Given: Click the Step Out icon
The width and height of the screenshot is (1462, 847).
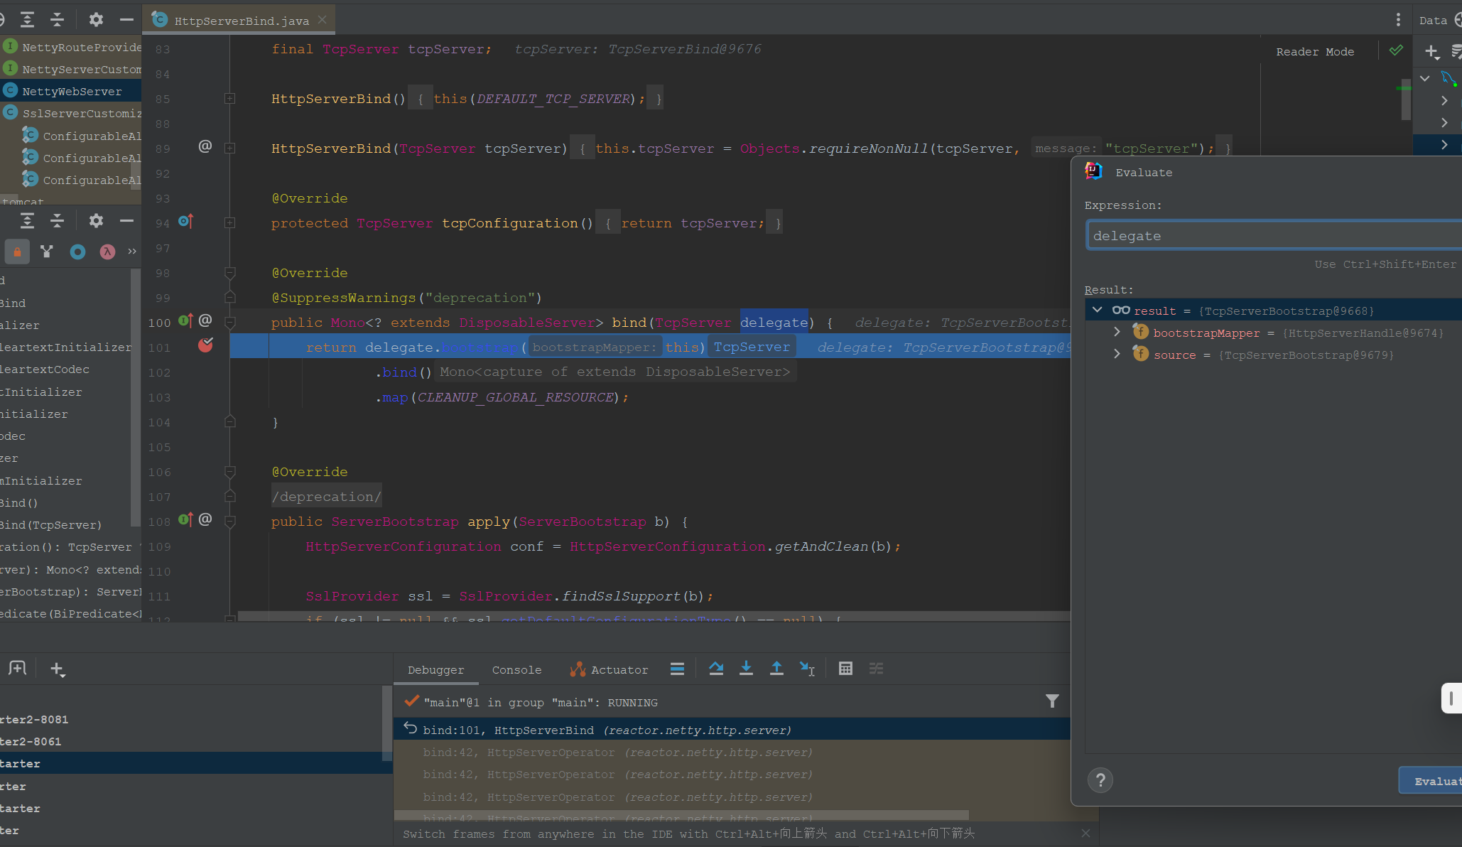Looking at the screenshot, I should [x=776, y=669].
